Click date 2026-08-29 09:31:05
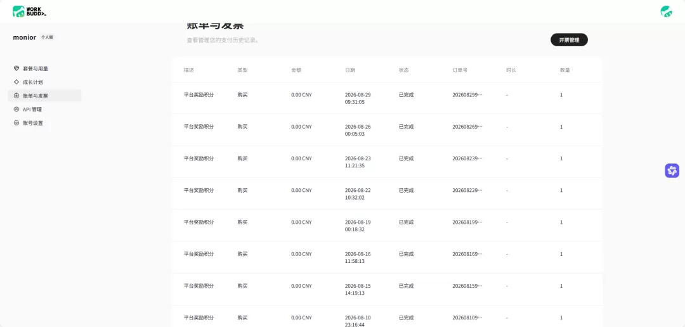The height and width of the screenshot is (327, 685). [358, 98]
